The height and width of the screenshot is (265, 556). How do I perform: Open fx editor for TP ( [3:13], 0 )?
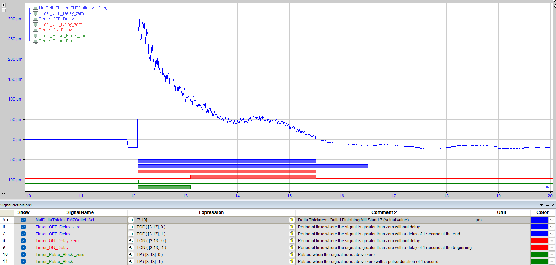[131, 255]
